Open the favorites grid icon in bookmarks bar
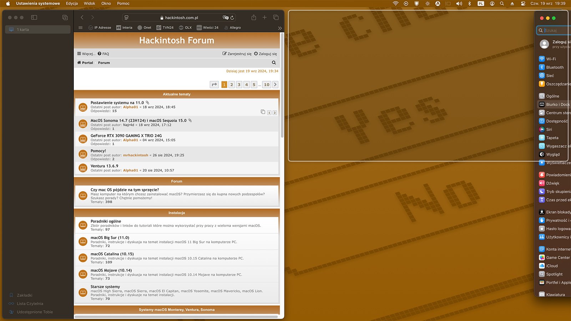571x321 pixels. (x=80, y=27)
